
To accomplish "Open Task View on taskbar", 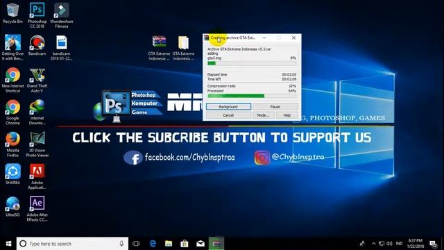I will click(x=136, y=244).
